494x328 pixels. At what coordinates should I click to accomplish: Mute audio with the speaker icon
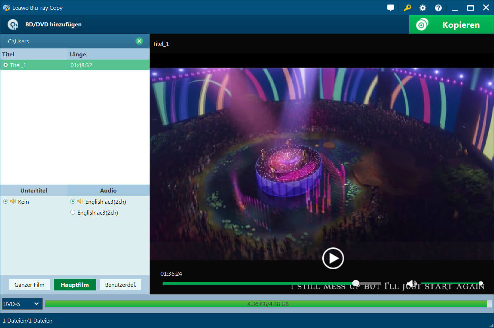[x=411, y=284]
